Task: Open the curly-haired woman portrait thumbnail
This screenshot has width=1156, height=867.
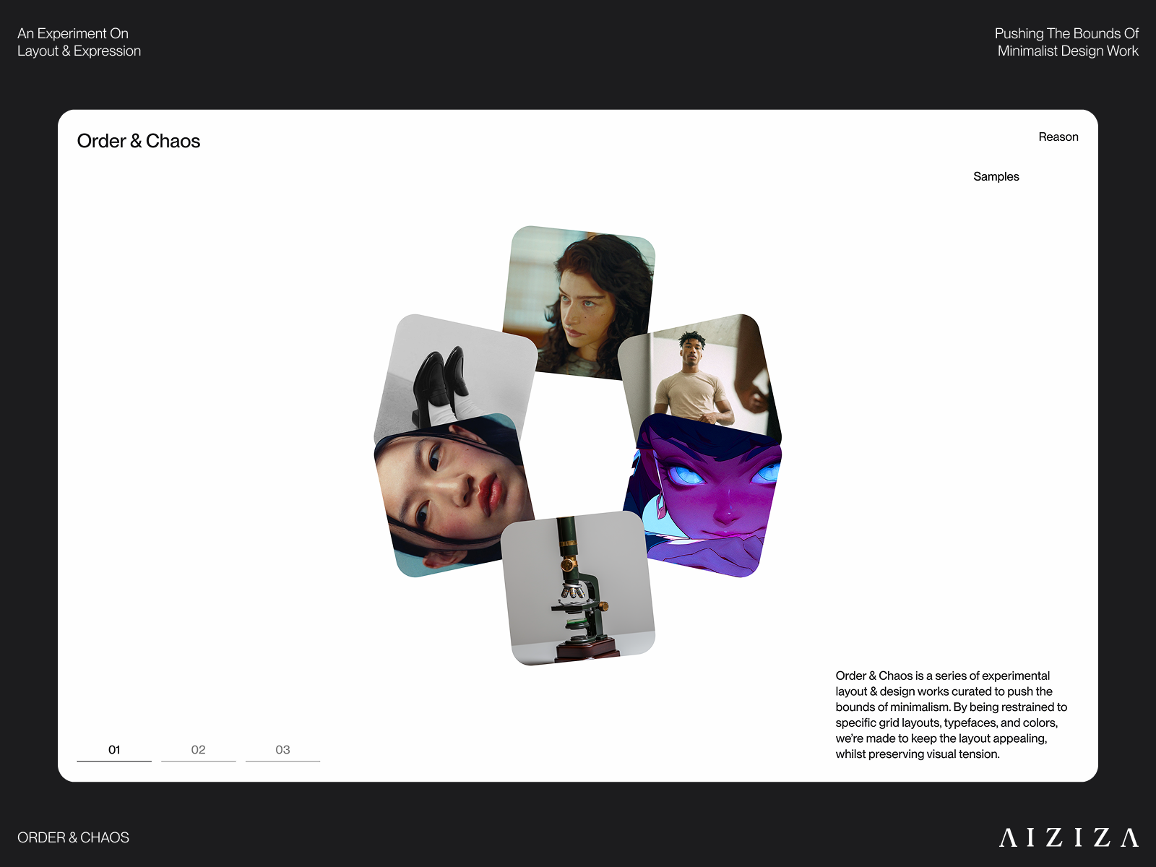Action: (x=579, y=302)
